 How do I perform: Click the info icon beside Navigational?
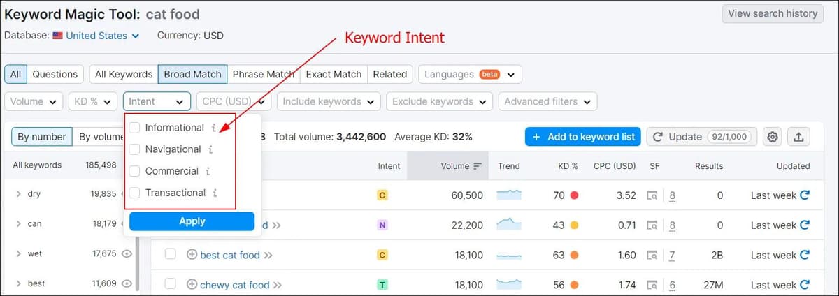click(210, 149)
